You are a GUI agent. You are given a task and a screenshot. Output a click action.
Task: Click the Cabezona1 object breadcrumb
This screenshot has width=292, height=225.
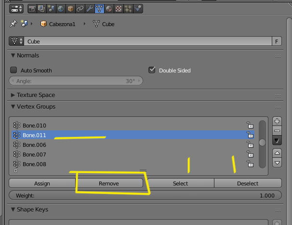(x=58, y=24)
